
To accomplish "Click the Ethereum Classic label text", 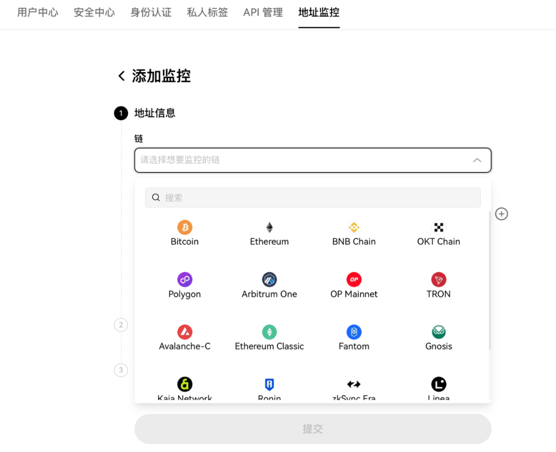I will pyautogui.click(x=269, y=346).
